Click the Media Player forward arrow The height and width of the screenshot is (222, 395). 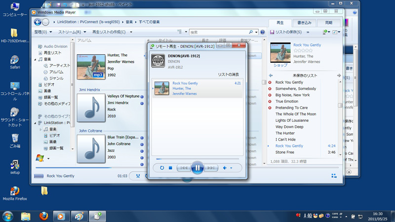(x=45, y=22)
